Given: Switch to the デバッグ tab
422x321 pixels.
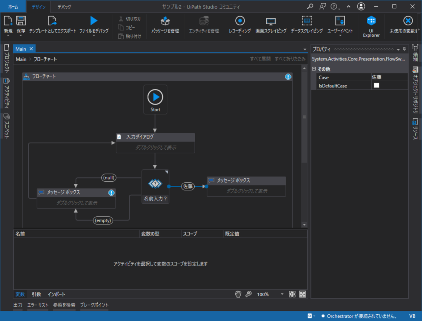Looking at the screenshot, I should tap(64, 7).
